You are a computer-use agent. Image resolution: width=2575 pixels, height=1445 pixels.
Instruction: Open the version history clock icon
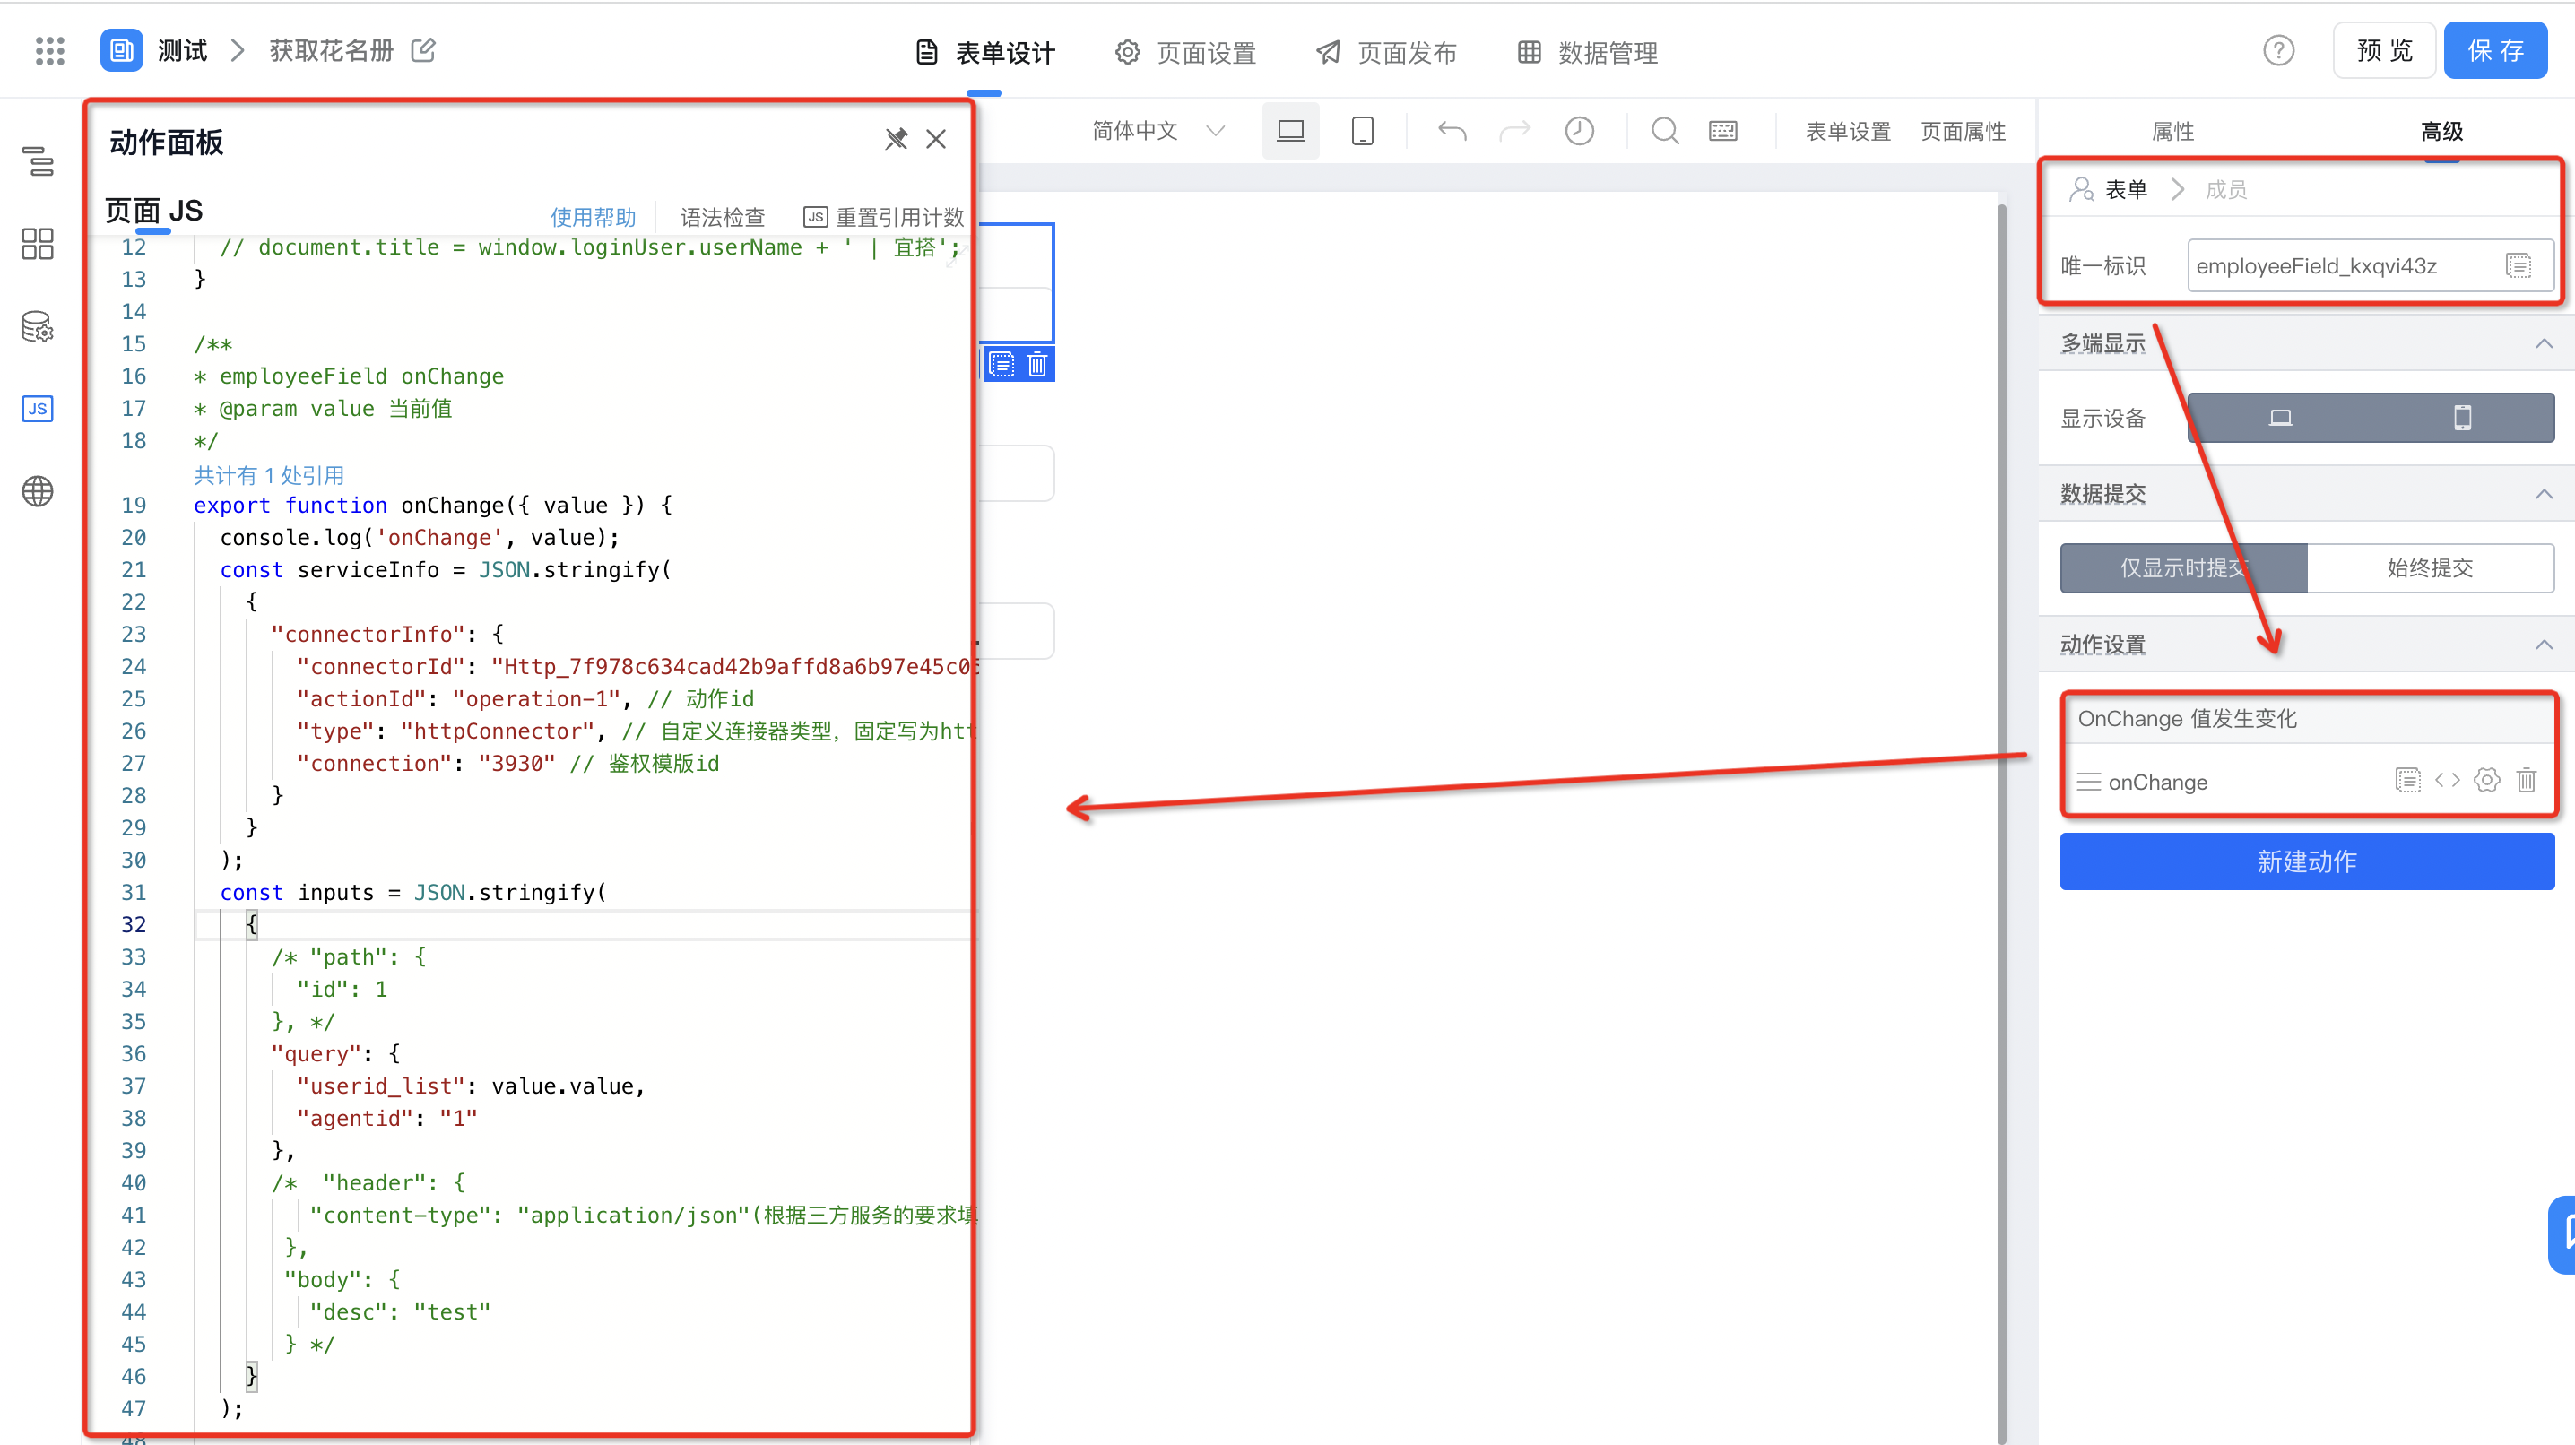(x=1580, y=131)
